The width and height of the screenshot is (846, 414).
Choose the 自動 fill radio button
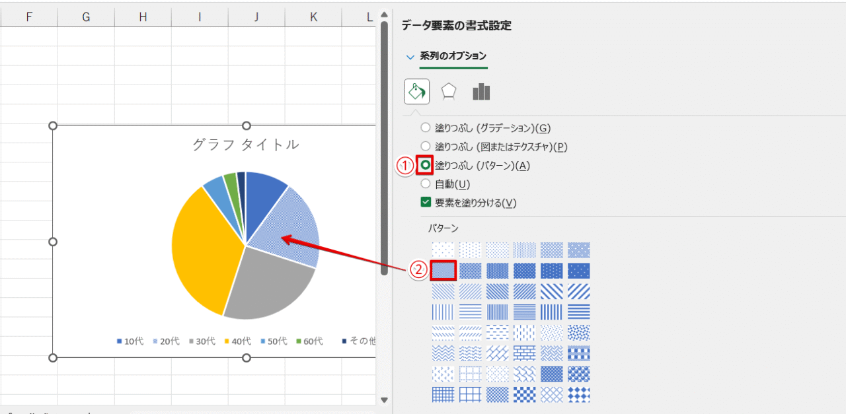426,184
